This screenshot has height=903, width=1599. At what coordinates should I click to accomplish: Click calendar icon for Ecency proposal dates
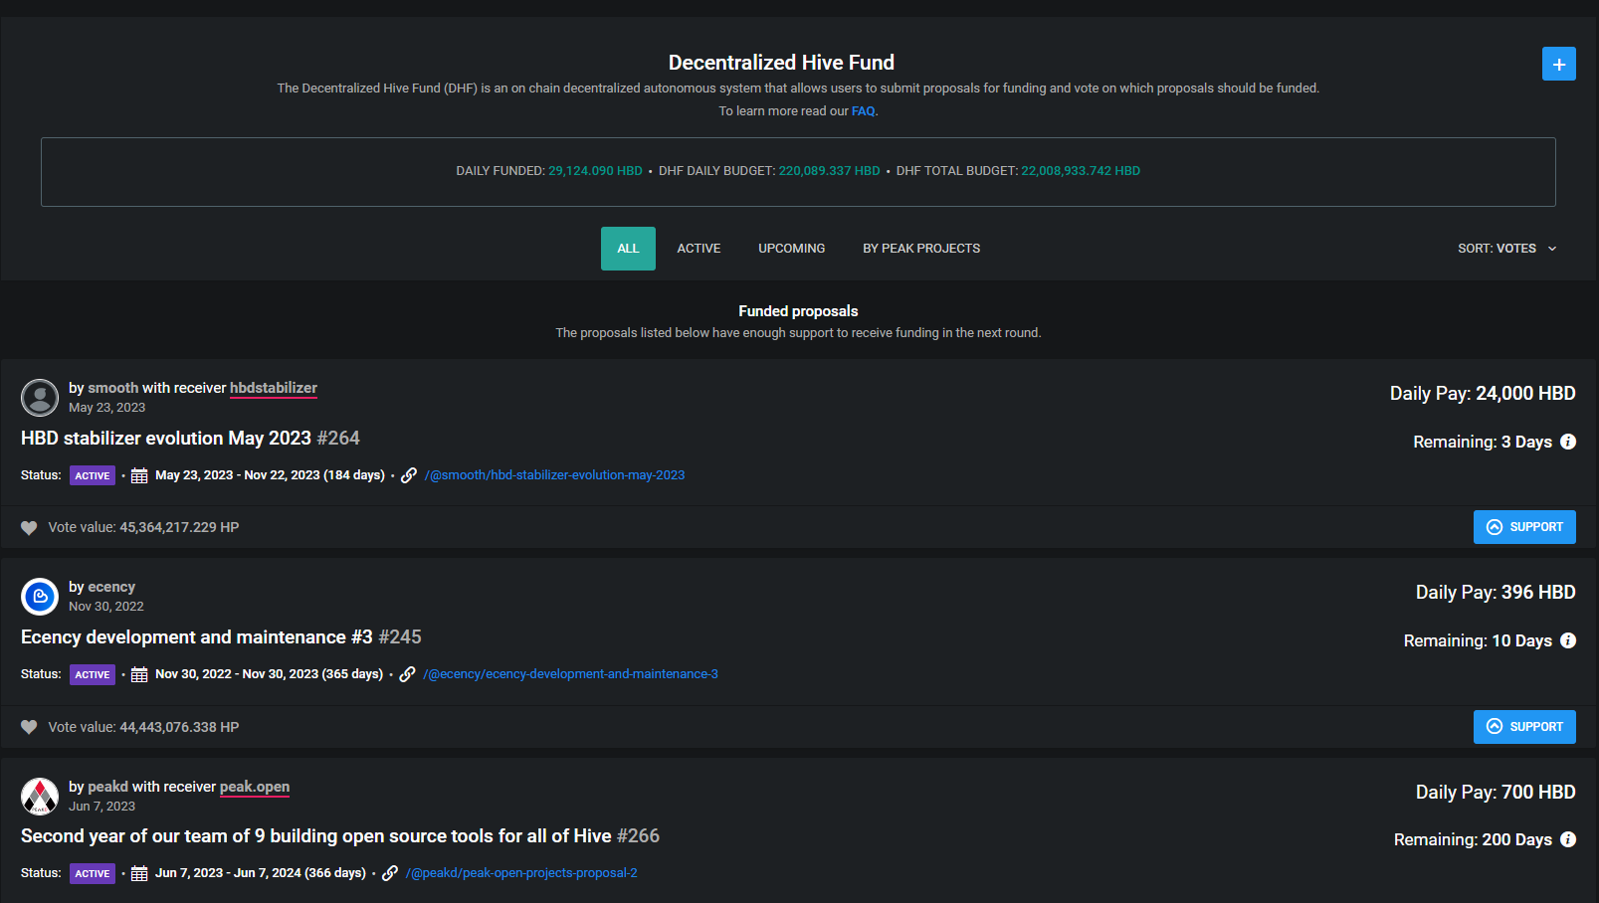click(139, 674)
